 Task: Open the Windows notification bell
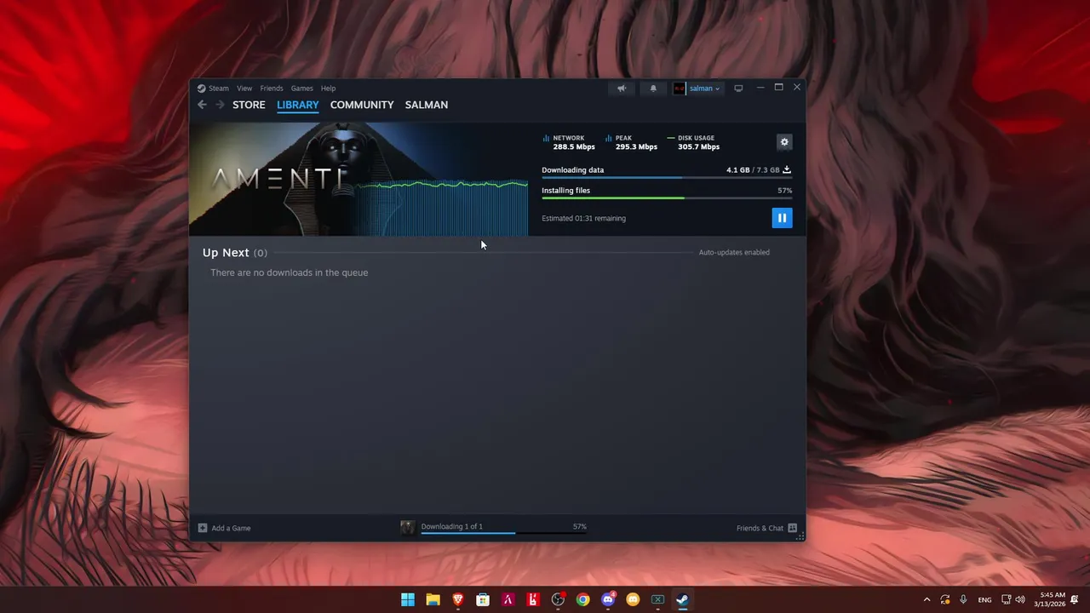tap(1075, 599)
